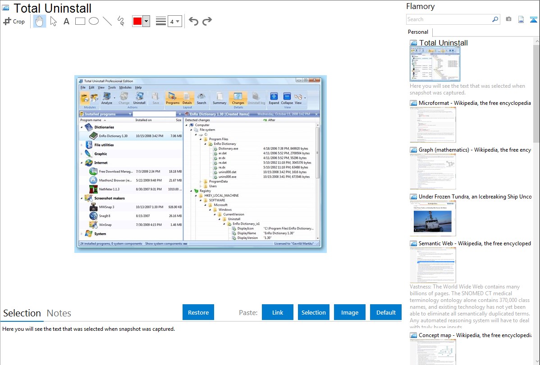Screen dimensions: 540x365
Task: Expand the ProgramData folder in the snapshot tree
Action: 201,182
